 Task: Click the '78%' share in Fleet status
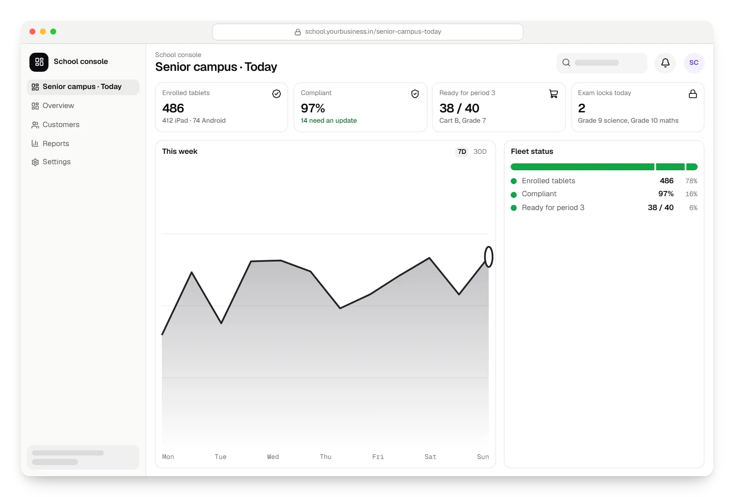click(x=691, y=181)
